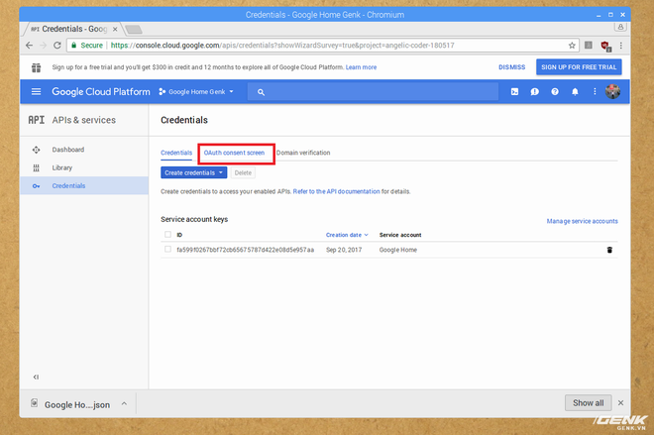The image size is (654, 435).
Task: Open the Google Ho...json download
Action: point(77,404)
